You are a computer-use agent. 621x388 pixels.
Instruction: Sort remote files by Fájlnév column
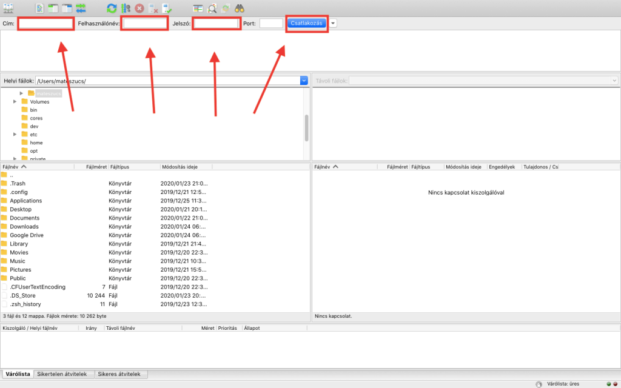[344, 167]
